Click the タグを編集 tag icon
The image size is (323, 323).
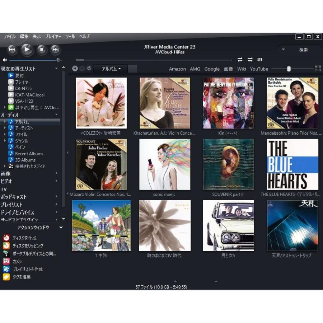(x=6, y=277)
